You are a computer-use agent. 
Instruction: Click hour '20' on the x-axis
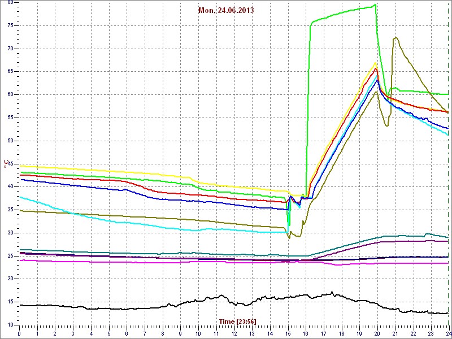(377, 333)
